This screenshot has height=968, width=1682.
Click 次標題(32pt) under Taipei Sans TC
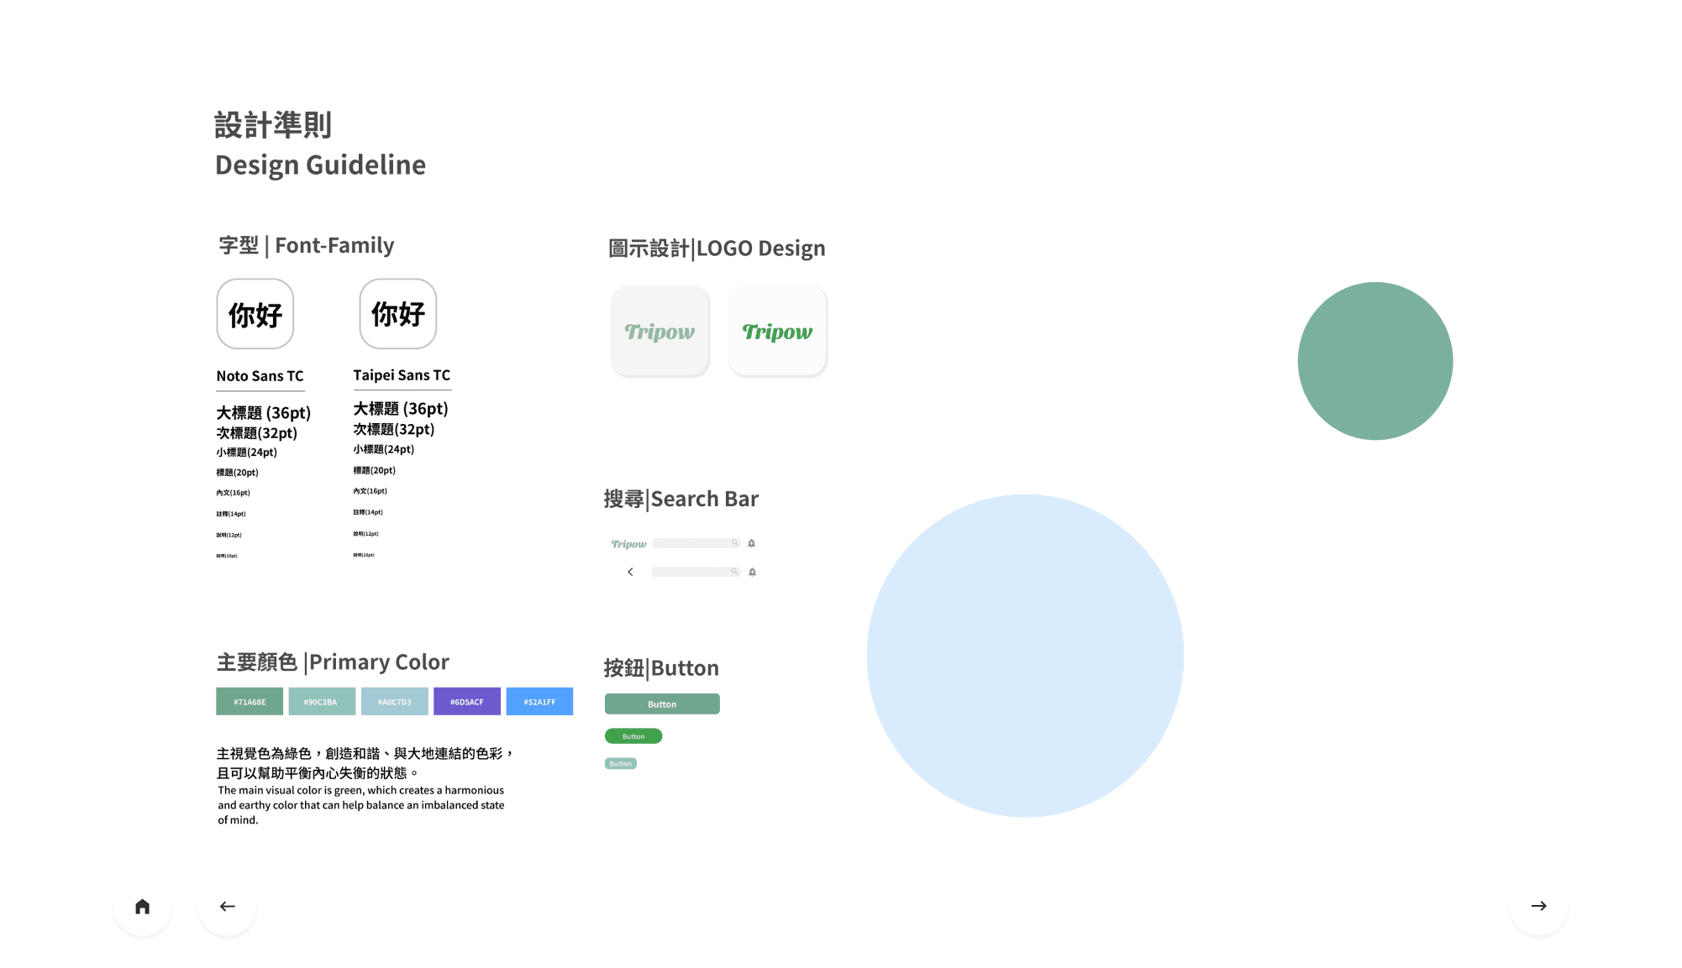pos(394,429)
